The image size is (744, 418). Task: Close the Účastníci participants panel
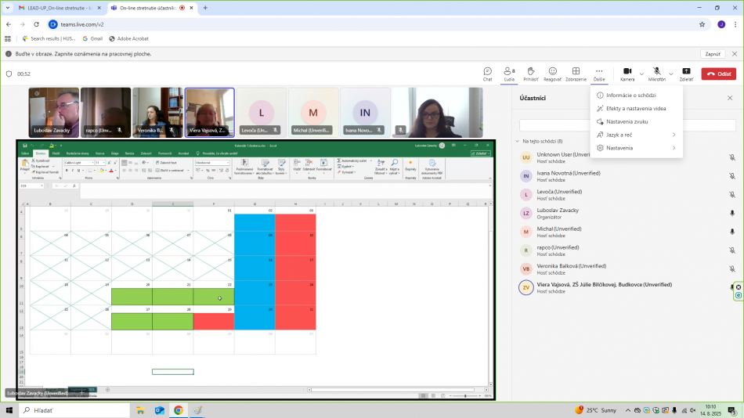click(x=730, y=98)
